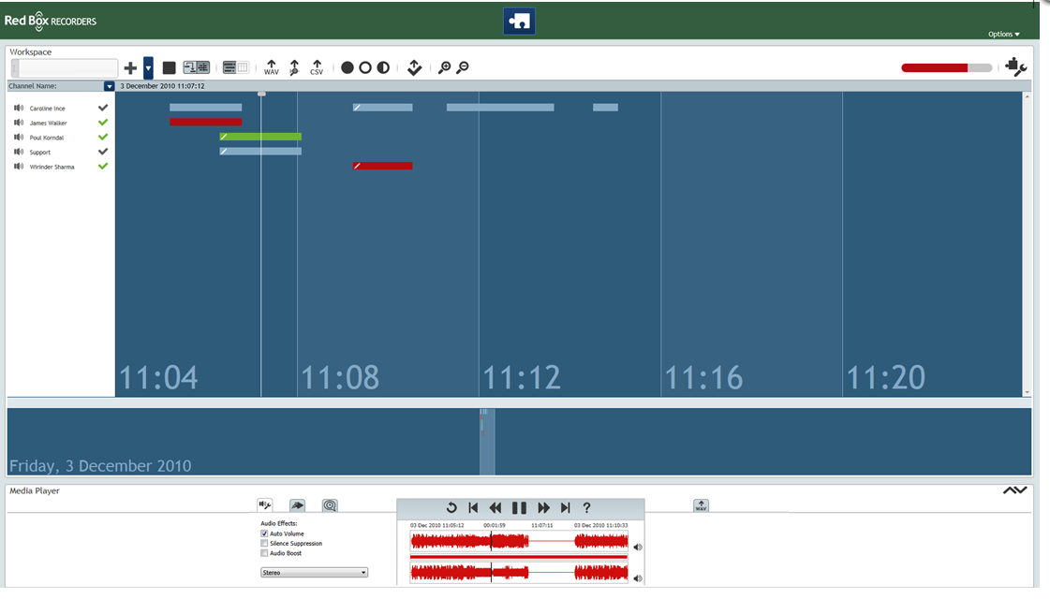Image resolution: width=1050 pixels, height=599 pixels.
Task: Export results to CSV
Action: [x=317, y=68]
